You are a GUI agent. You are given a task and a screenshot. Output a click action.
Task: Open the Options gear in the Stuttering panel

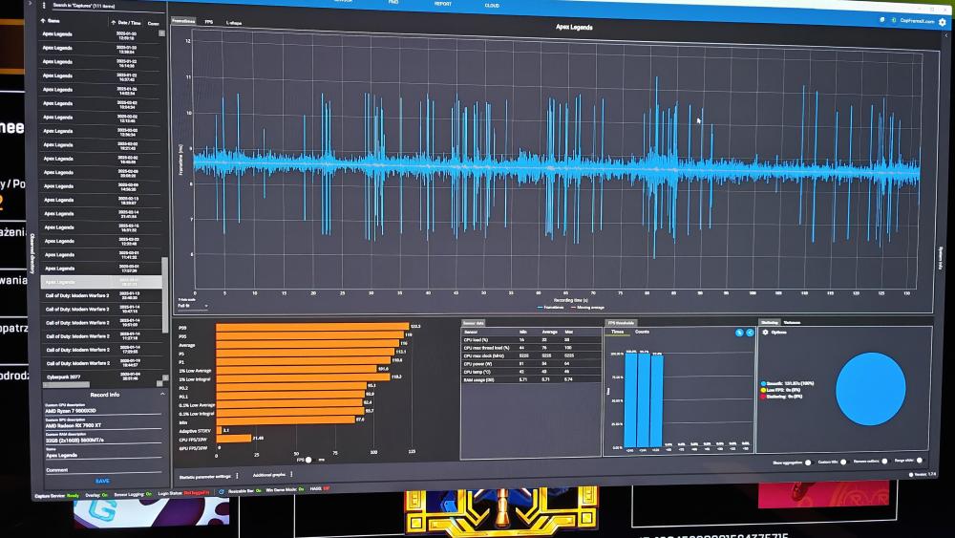[766, 332]
